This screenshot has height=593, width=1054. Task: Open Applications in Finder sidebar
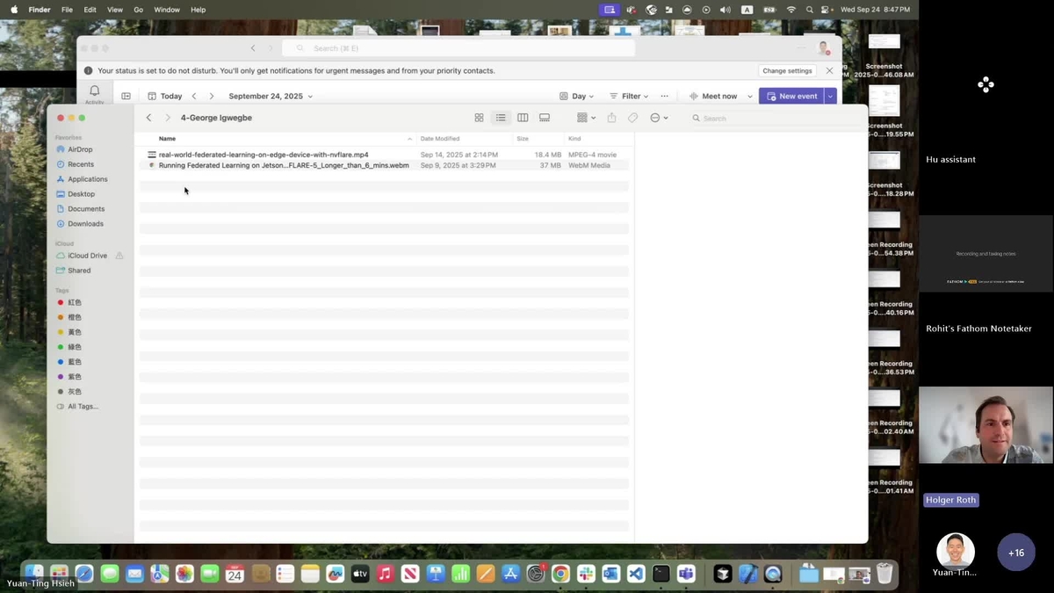(x=88, y=179)
